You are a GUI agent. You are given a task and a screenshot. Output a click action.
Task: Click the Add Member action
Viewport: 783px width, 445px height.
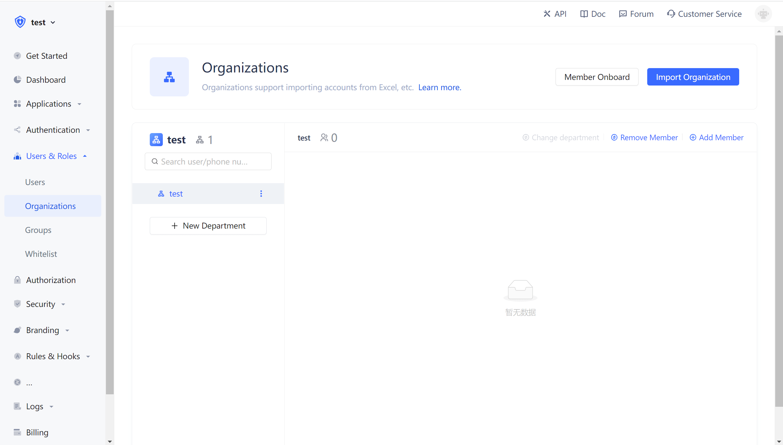717,137
